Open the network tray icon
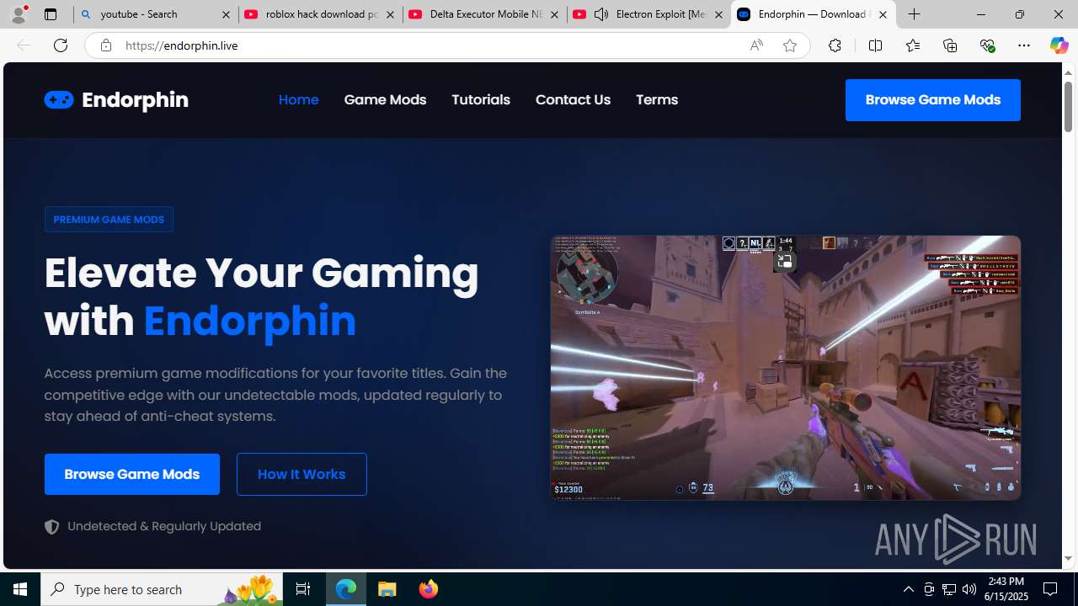The height and width of the screenshot is (606, 1078). (949, 589)
